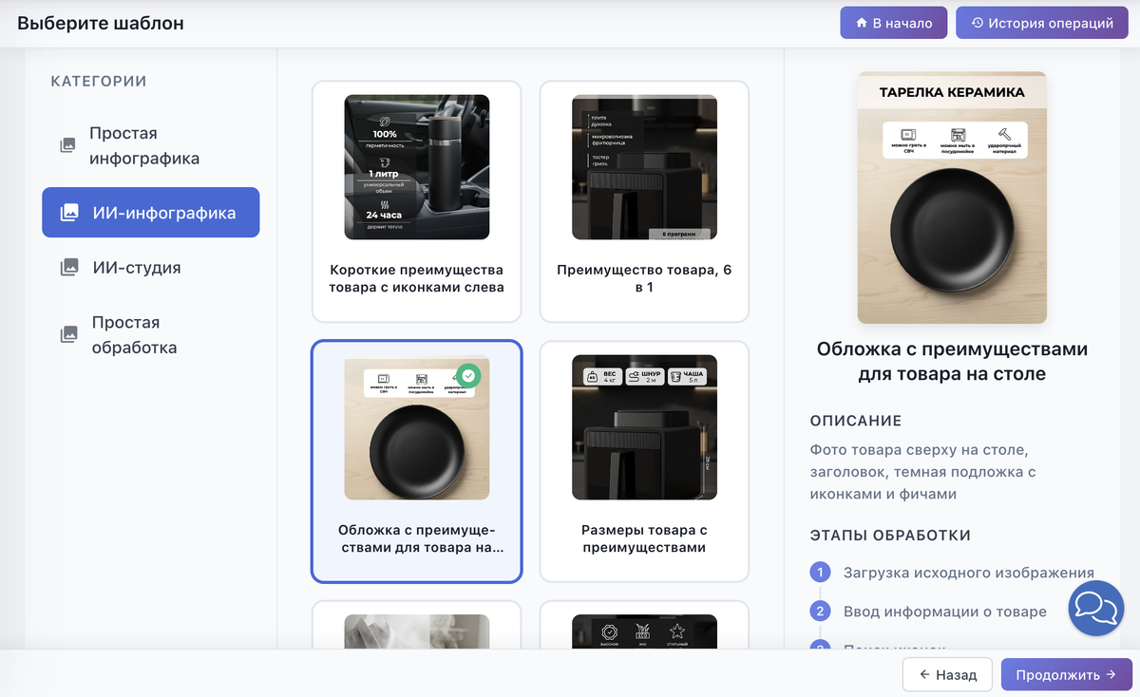Open История операций
This screenshot has width=1140, height=697.
(x=1041, y=23)
